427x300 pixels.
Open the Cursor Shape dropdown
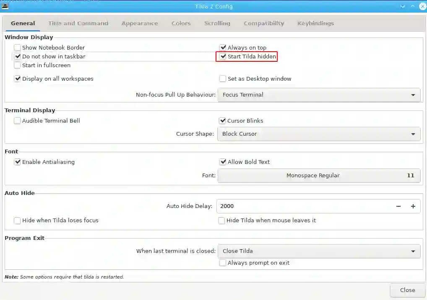pyautogui.click(x=319, y=134)
